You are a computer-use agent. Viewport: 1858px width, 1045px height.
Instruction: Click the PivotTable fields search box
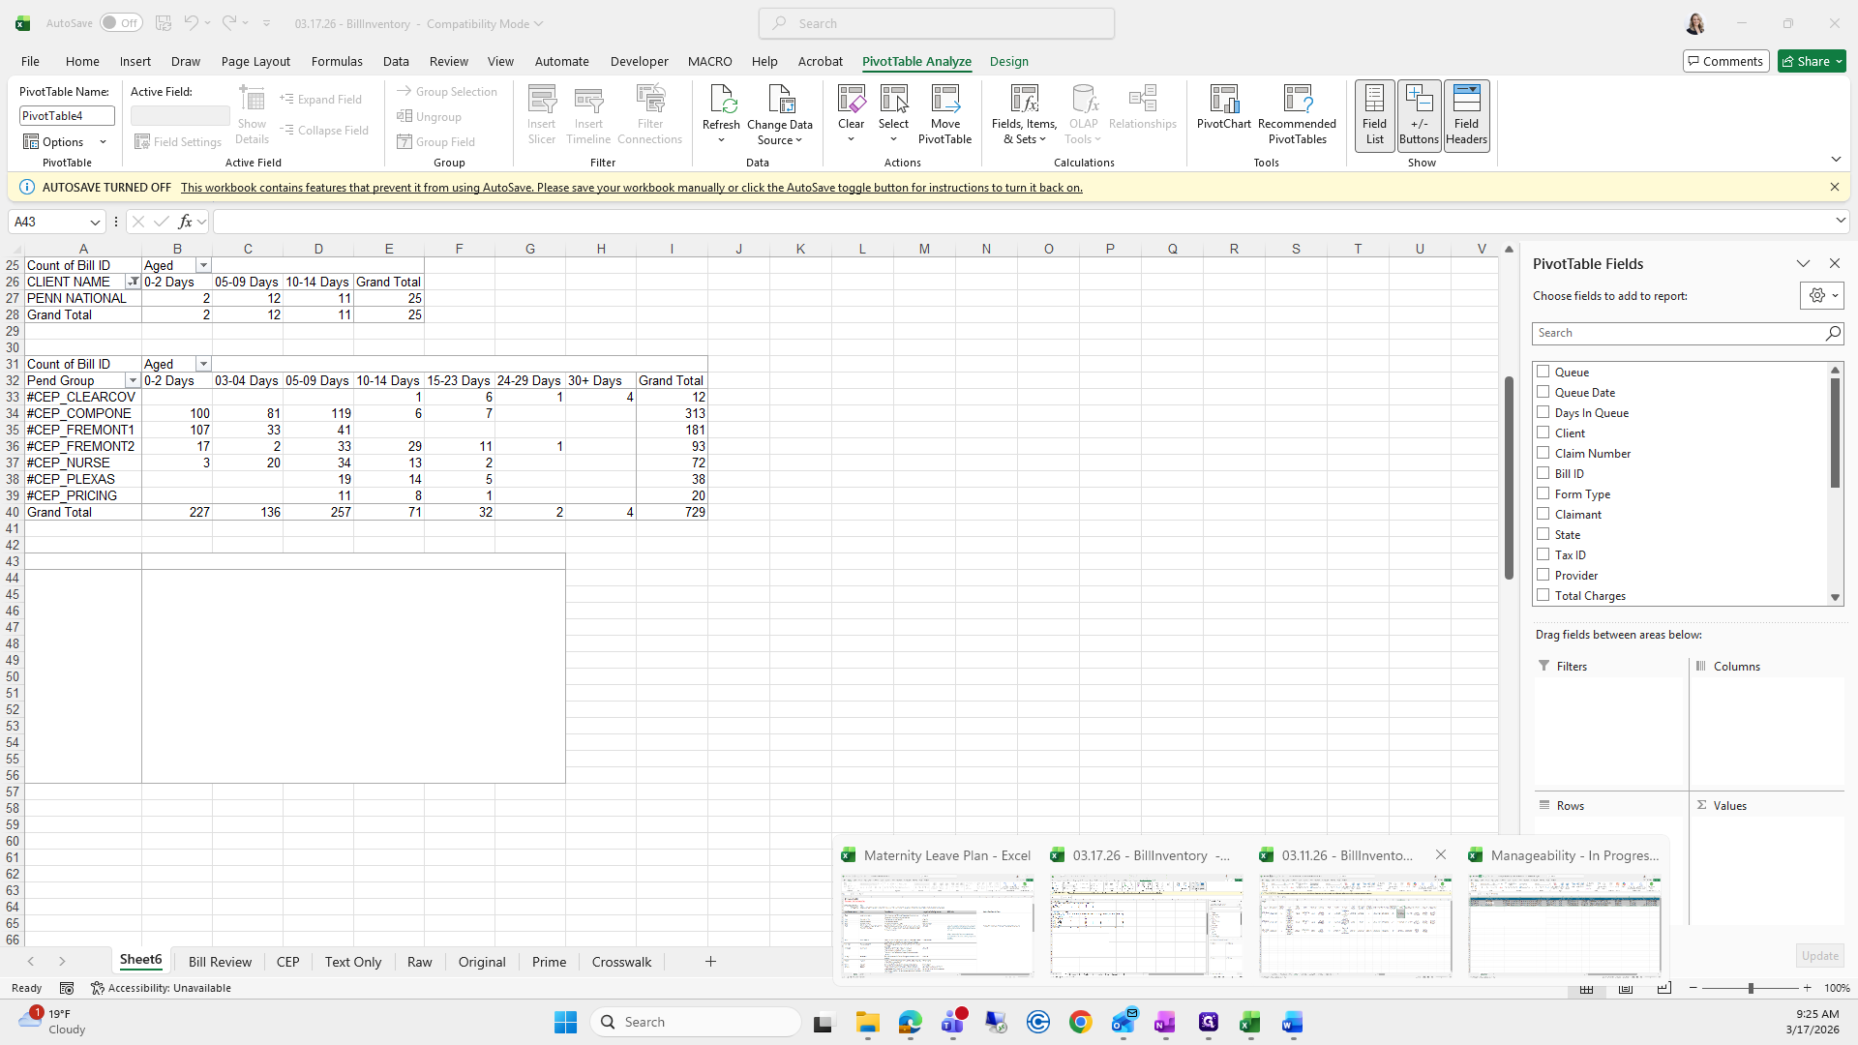[1679, 333]
